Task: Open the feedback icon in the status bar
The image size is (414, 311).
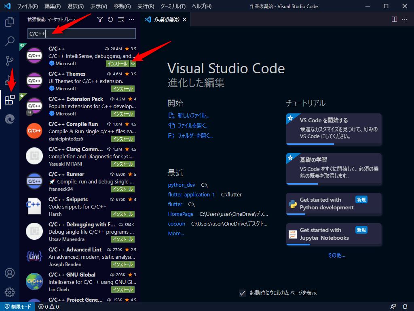Action: point(393,307)
